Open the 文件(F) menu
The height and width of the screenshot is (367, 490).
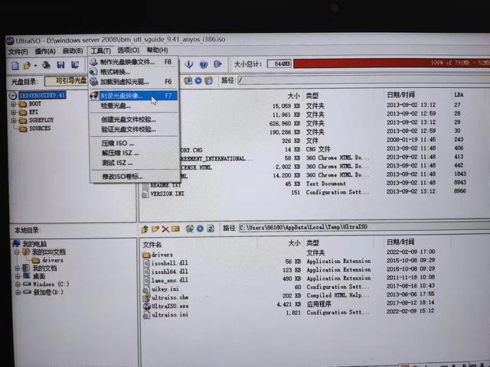click(x=18, y=51)
